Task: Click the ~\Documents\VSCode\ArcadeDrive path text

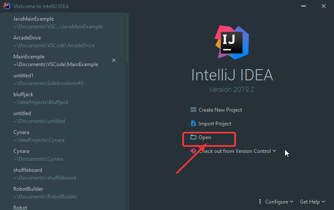Action: point(54,46)
